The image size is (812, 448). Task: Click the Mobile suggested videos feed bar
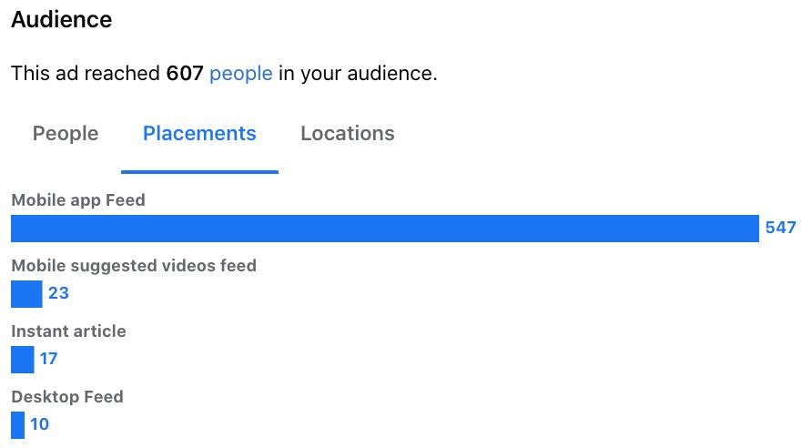(26, 294)
